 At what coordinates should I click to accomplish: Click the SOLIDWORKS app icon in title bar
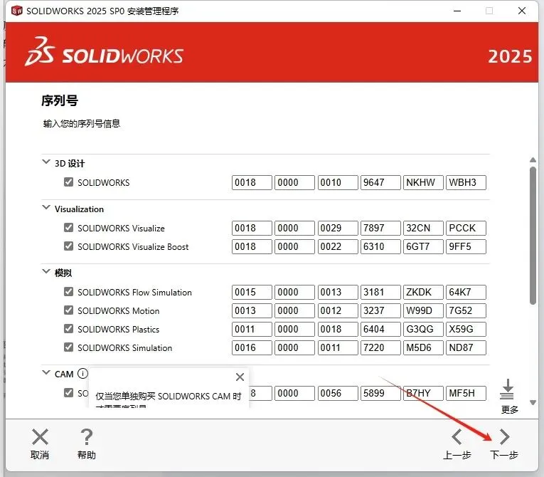[16, 11]
